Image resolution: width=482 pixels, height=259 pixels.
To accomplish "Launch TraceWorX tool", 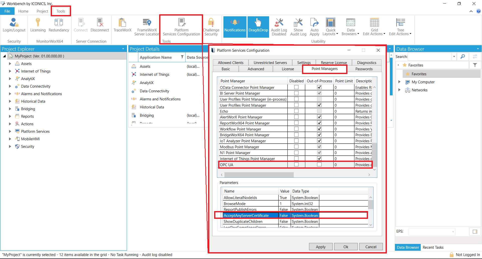I will tap(123, 25).
